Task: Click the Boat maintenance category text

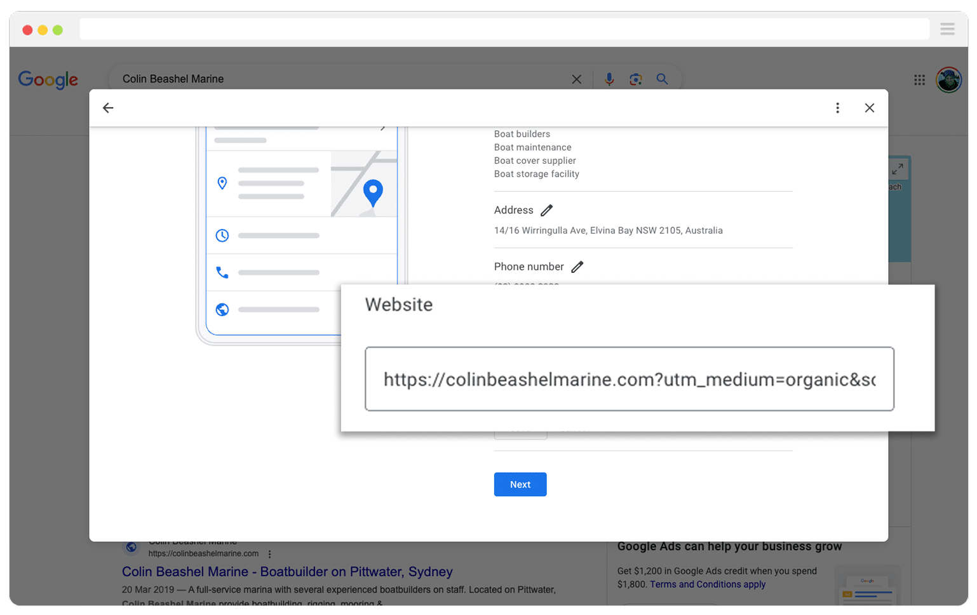Action: [533, 147]
